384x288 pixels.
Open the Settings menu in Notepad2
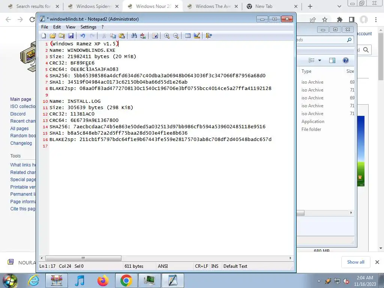pos(88,27)
